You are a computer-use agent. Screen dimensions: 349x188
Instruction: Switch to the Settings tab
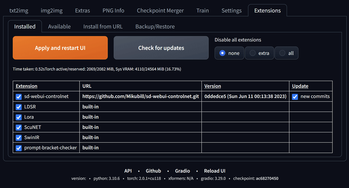click(231, 10)
